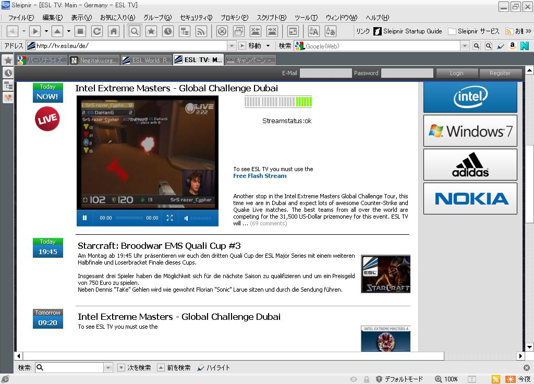Stop loading with the square stop icon

[x=80, y=31]
